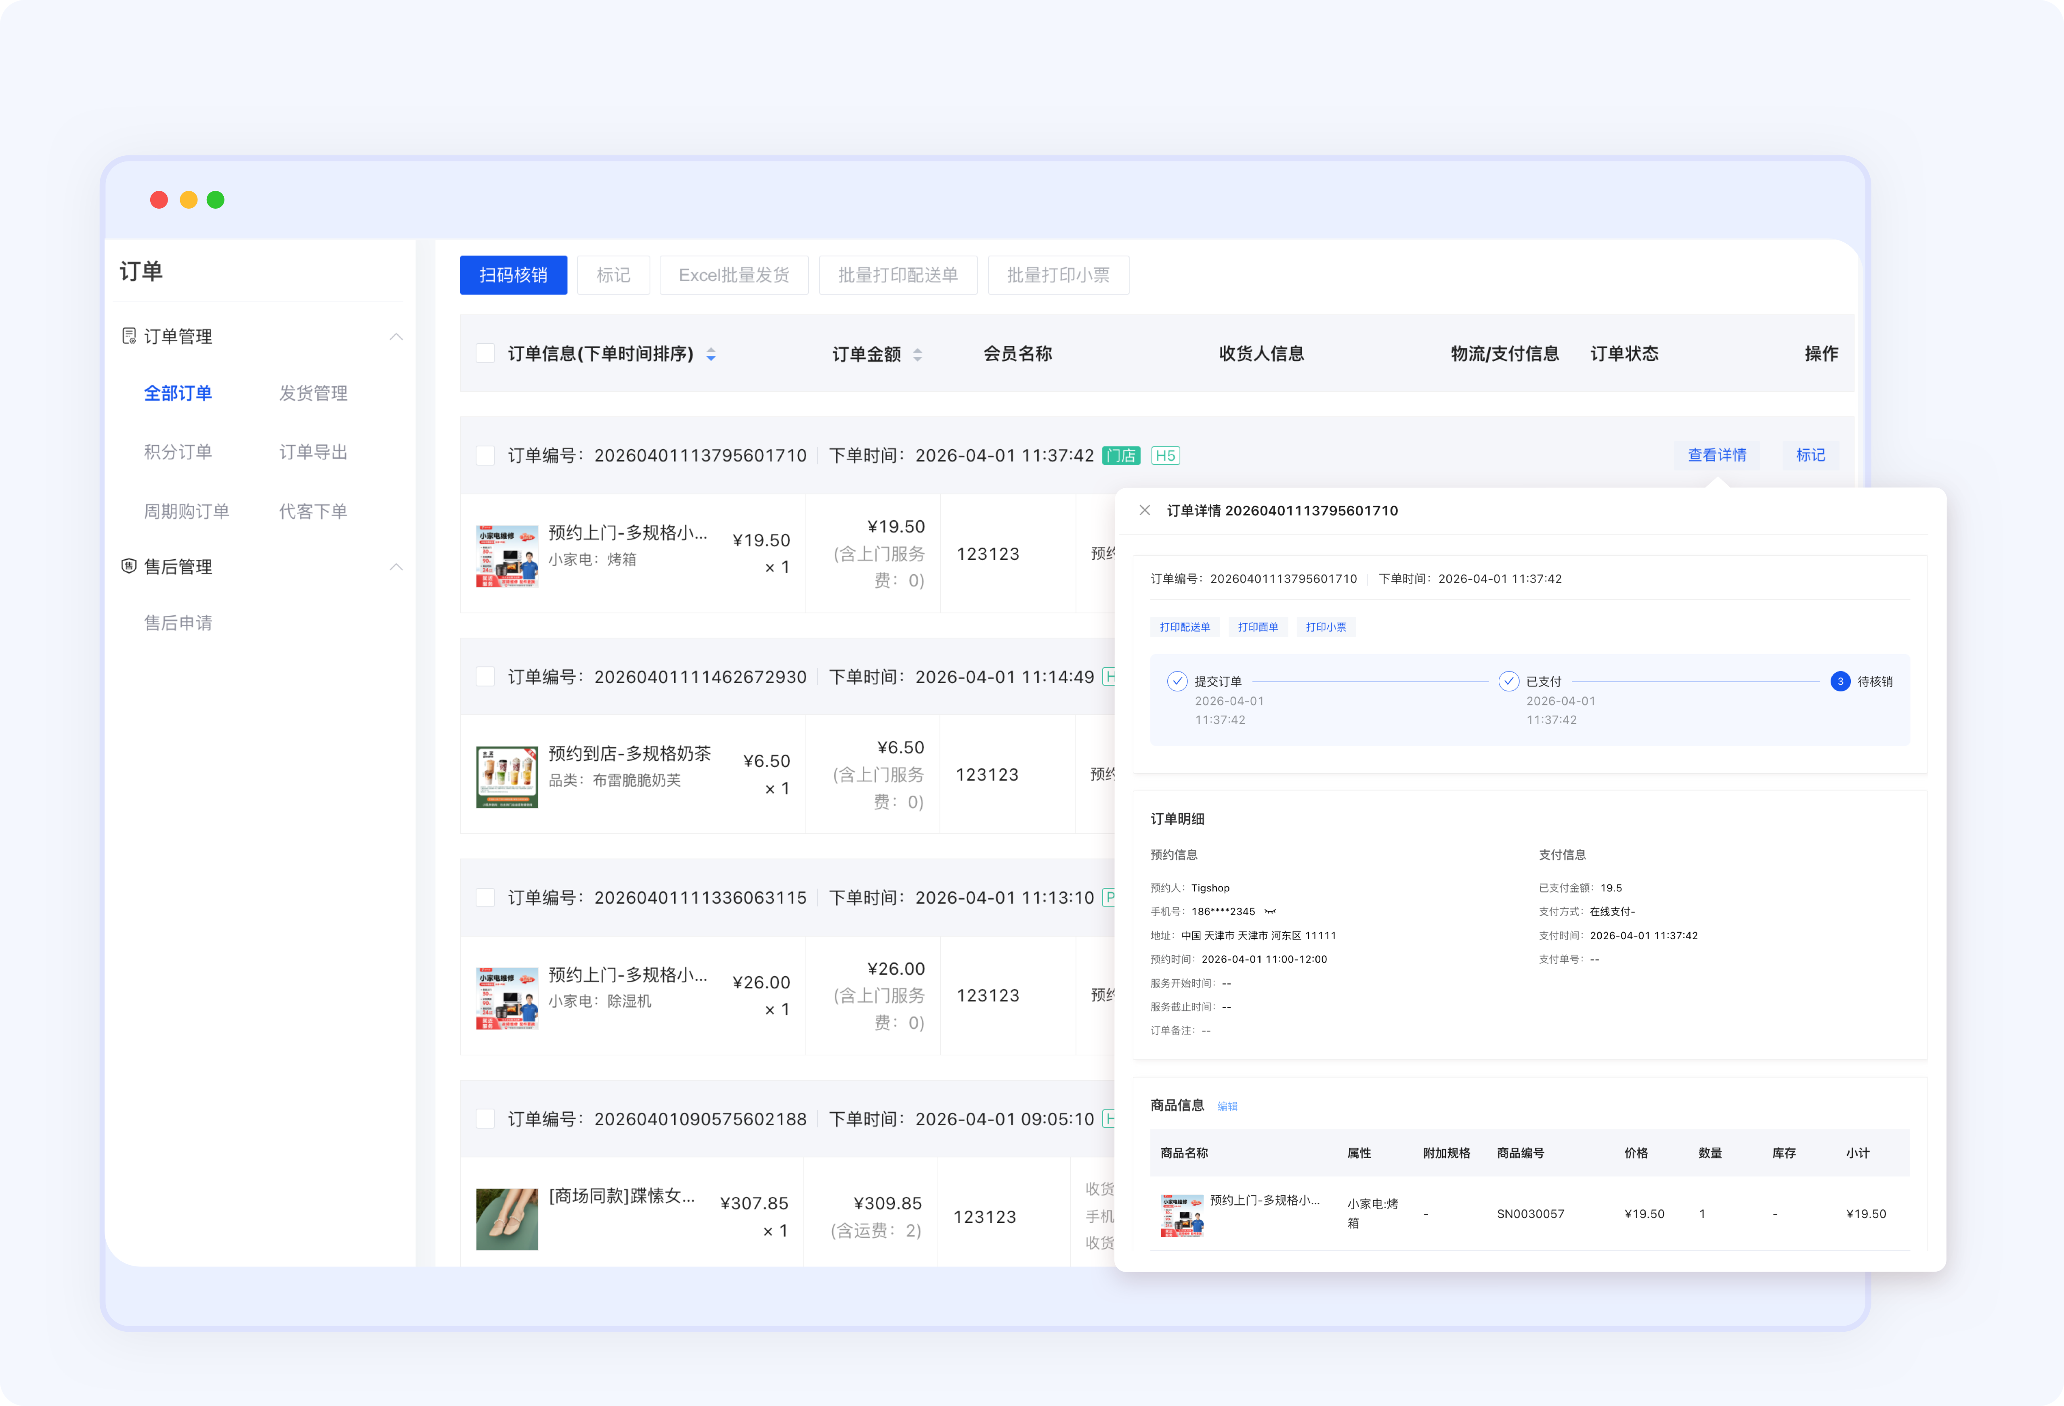
Task: Select checkbox for order 20260401111462672930
Action: (x=485, y=676)
